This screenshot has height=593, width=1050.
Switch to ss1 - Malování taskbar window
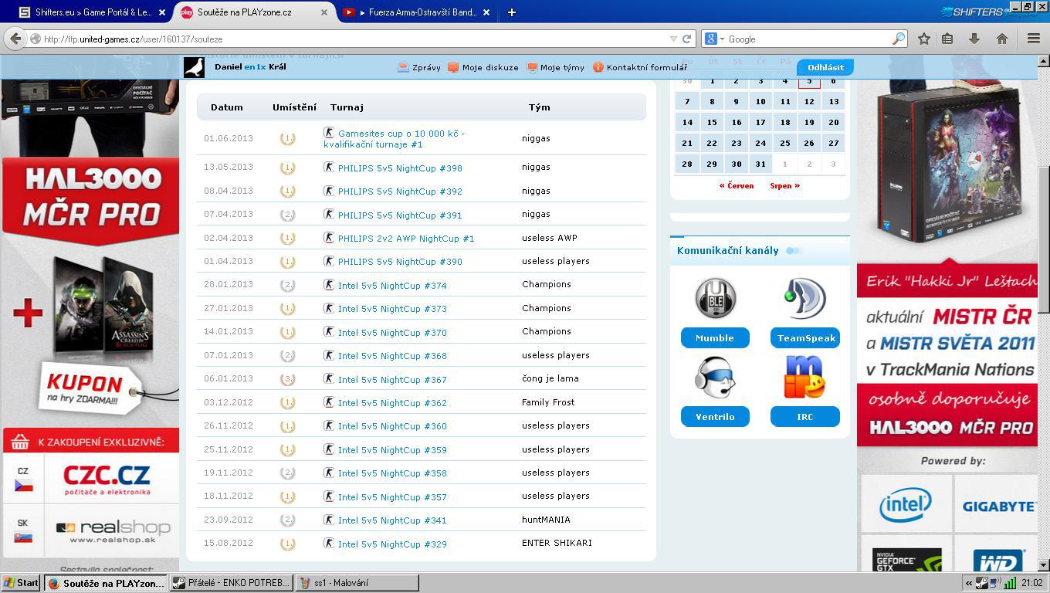click(x=357, y=583)
